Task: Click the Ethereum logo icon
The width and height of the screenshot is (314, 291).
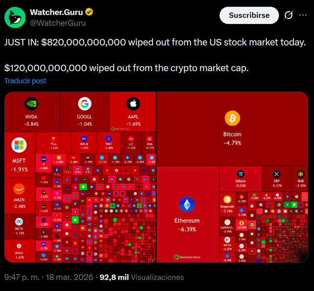Action: pyautogui.click(x=187, y=205)
